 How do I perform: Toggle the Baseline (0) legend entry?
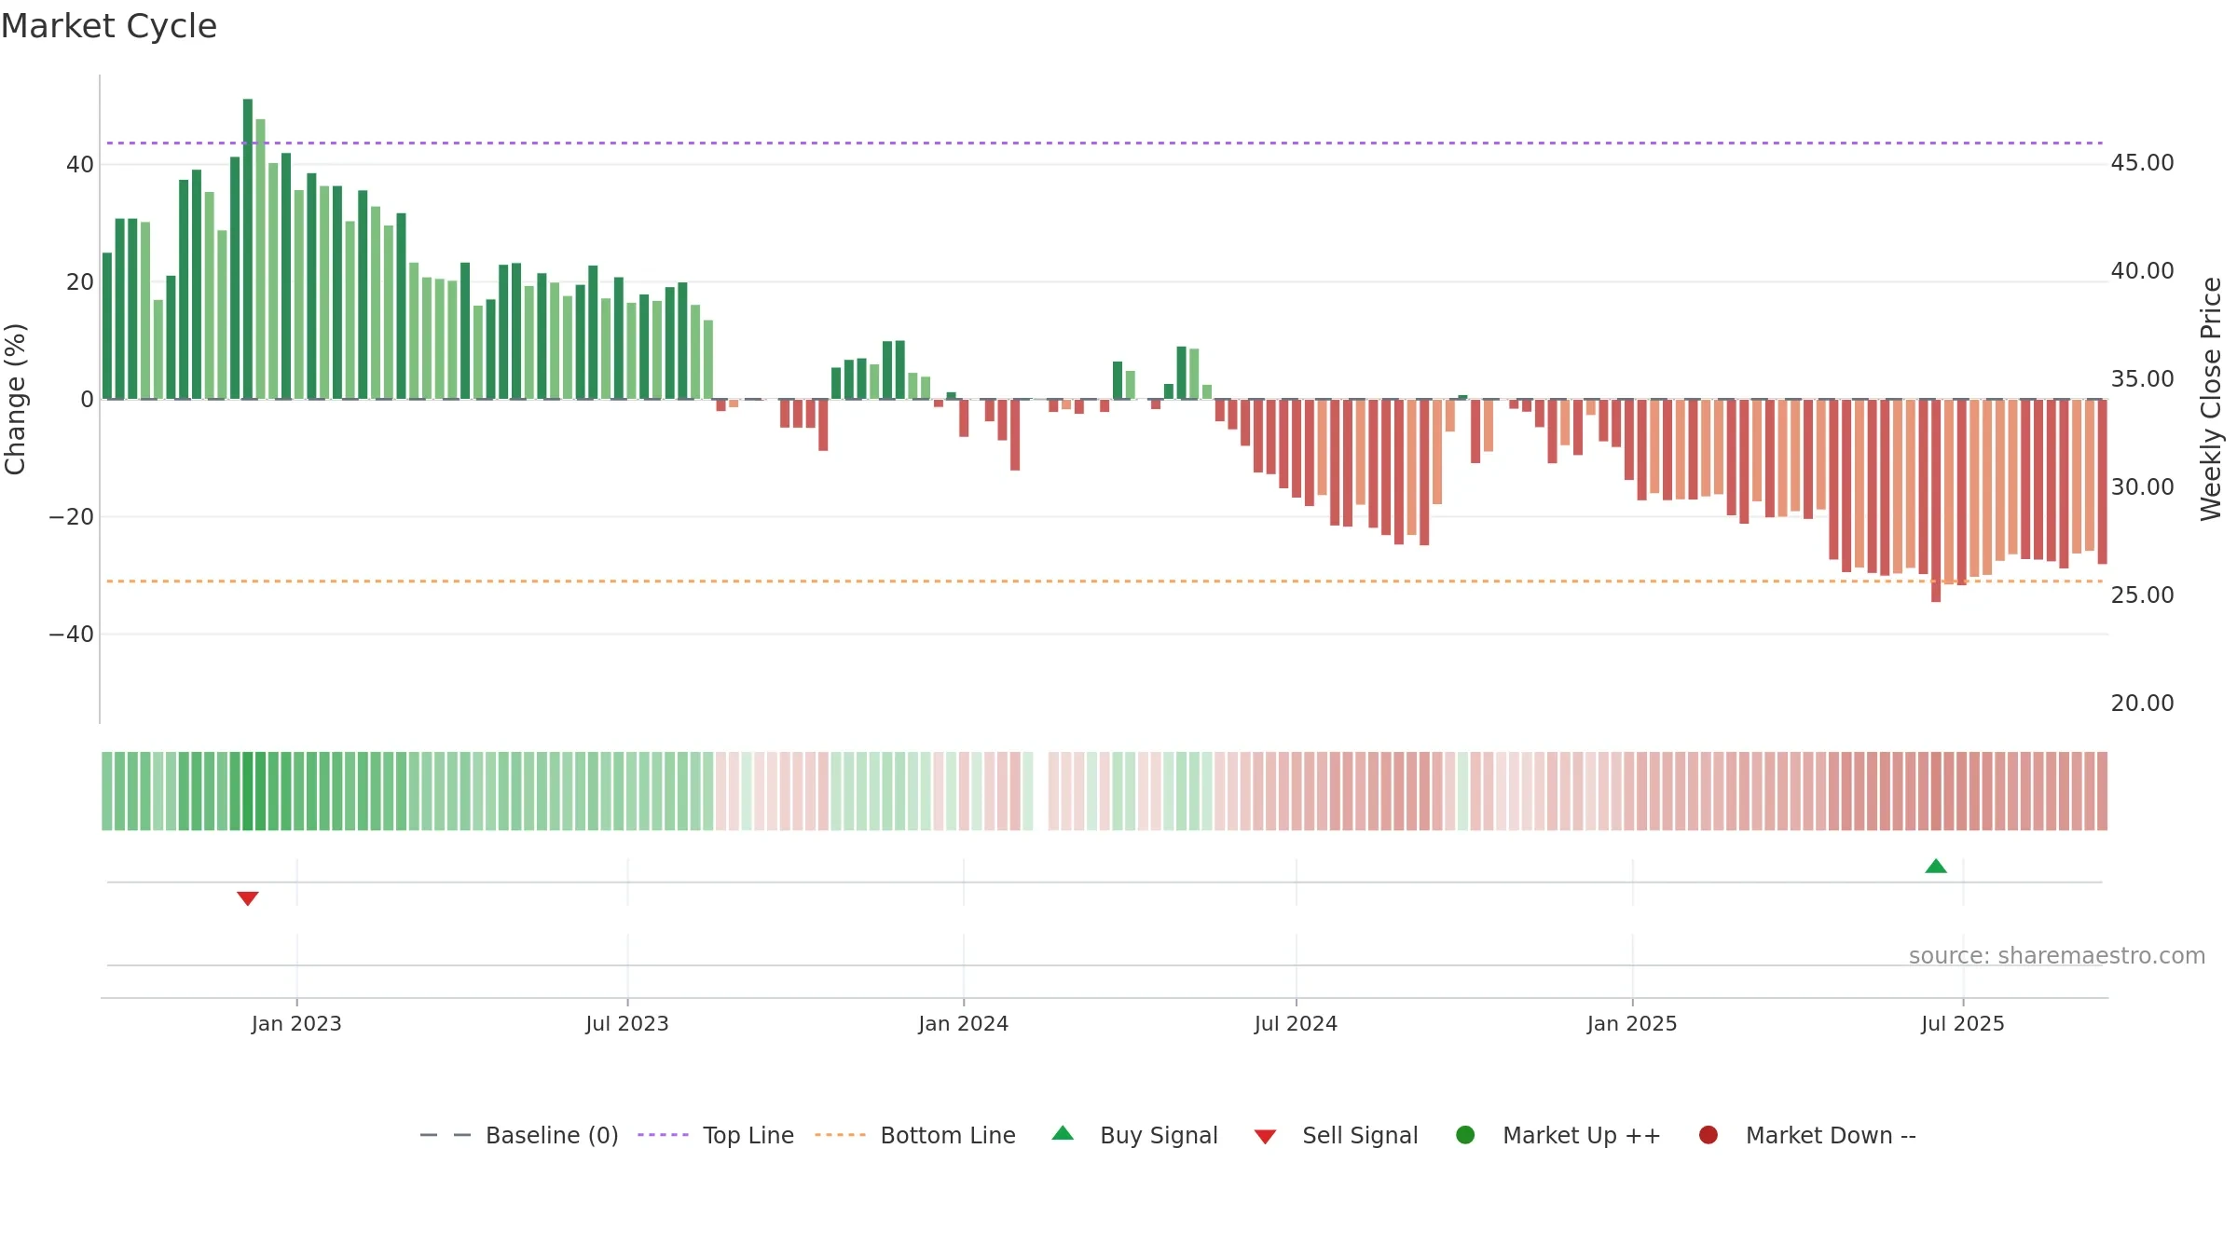(x=519, y=1135)
